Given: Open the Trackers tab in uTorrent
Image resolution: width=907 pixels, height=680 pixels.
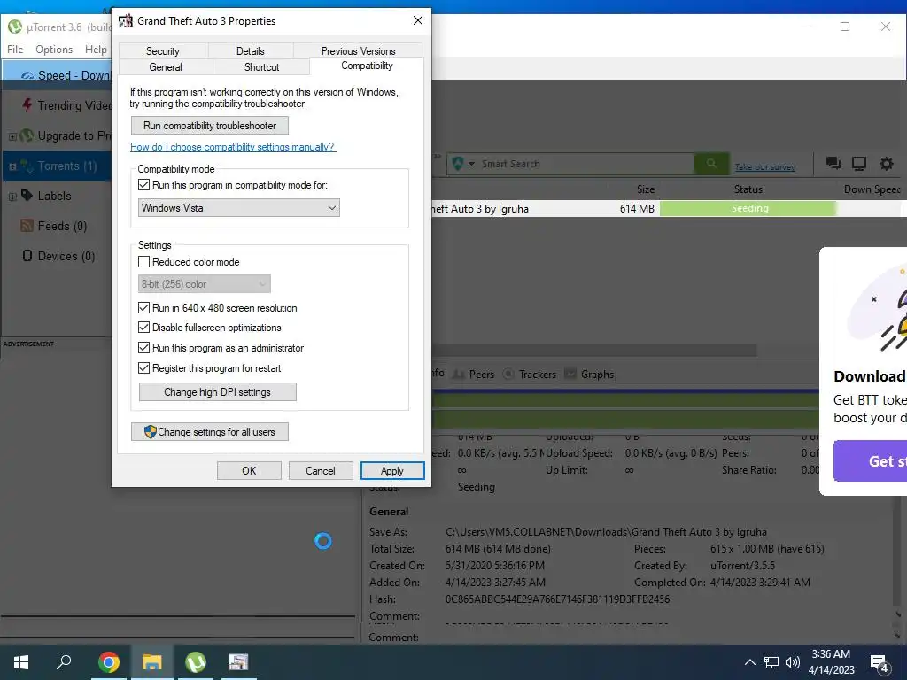Looking at the screenshot, I should coord(530,375).
